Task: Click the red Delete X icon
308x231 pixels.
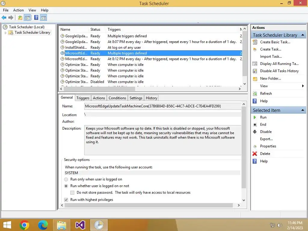Action: (x=255, y=154)
